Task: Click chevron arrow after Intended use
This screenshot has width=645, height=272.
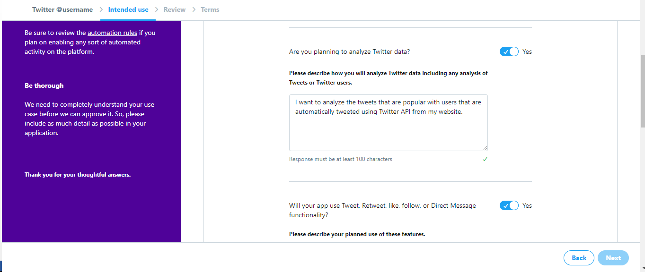Action: coord(157,9)
